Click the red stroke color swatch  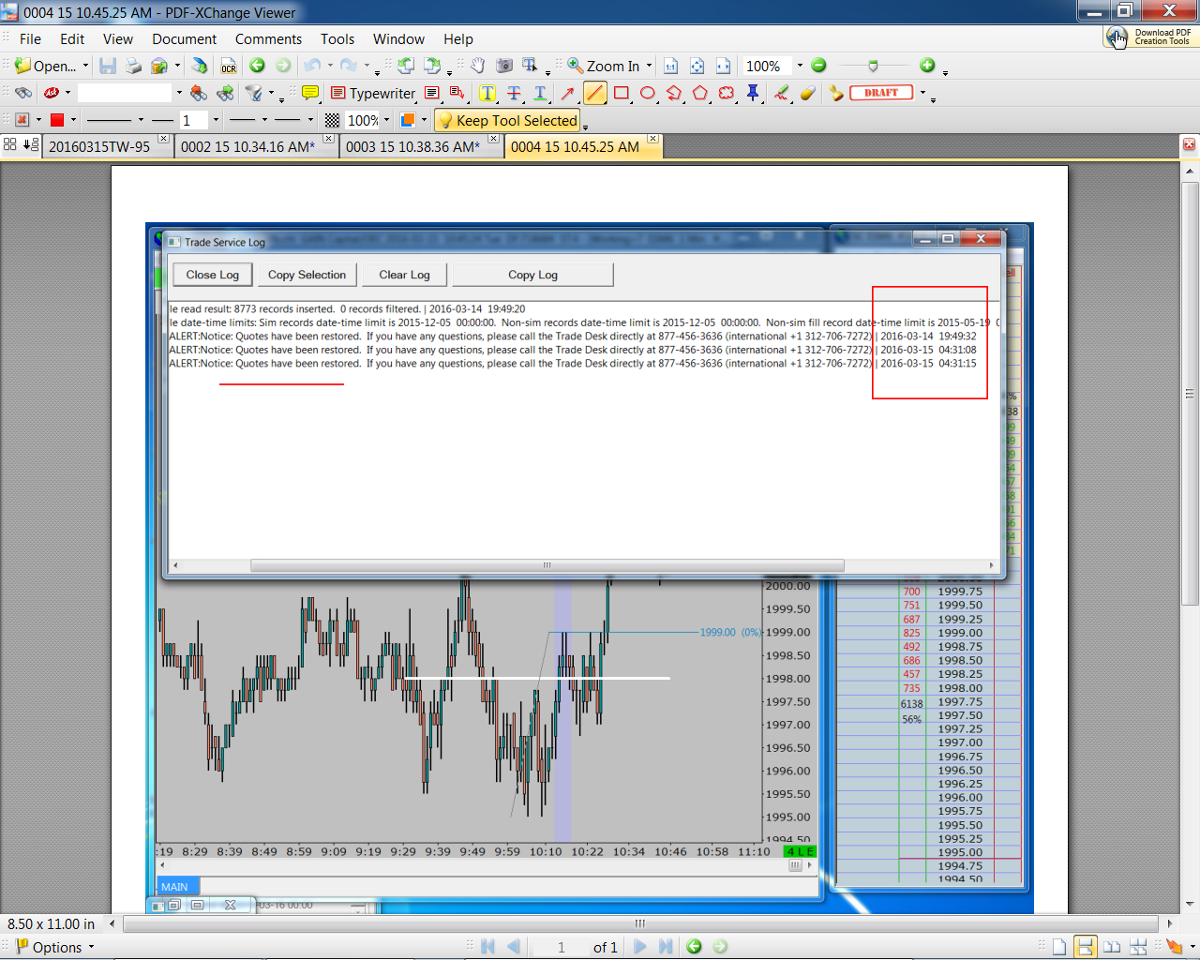pos(57,120)
